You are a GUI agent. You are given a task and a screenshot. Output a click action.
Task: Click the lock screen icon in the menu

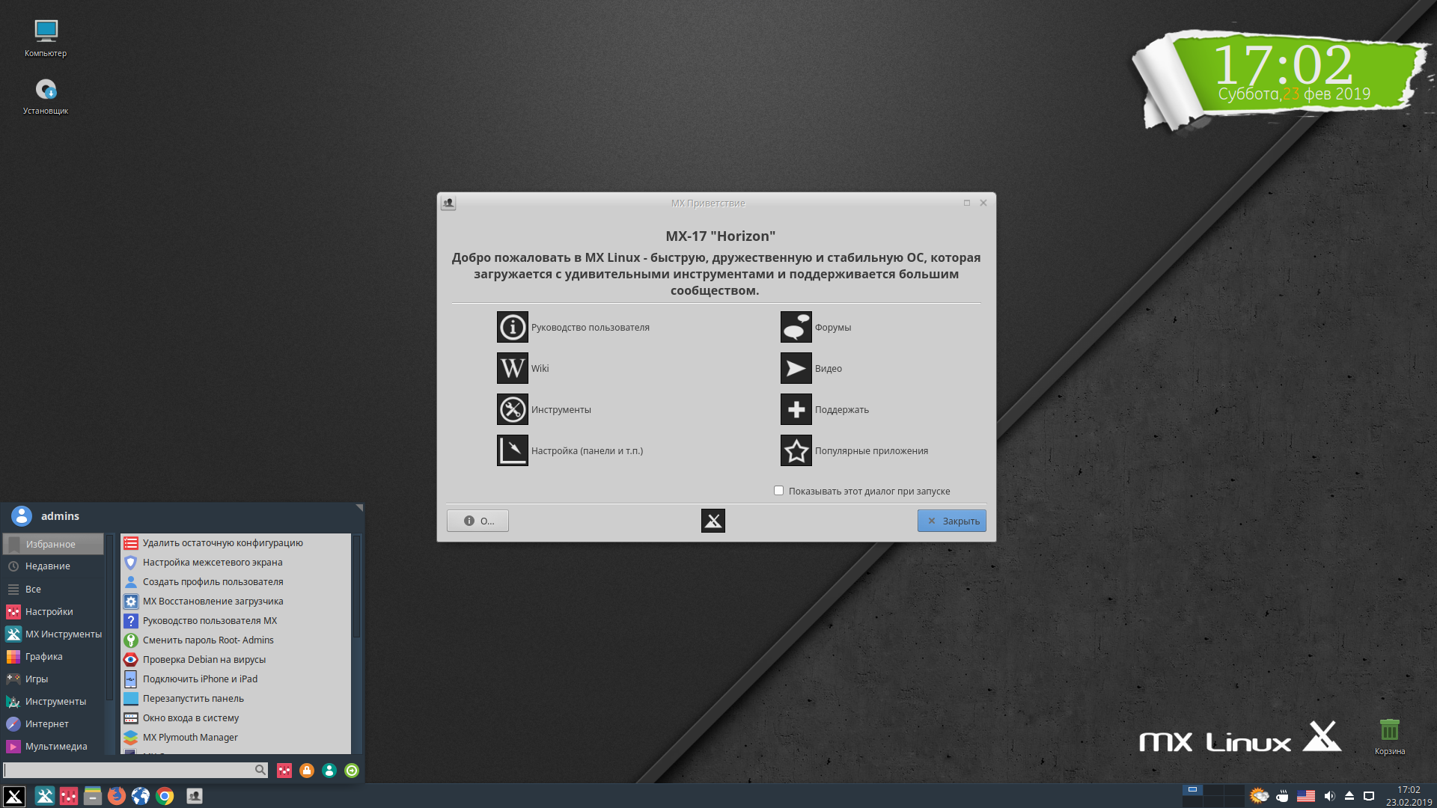coord(307,770)
